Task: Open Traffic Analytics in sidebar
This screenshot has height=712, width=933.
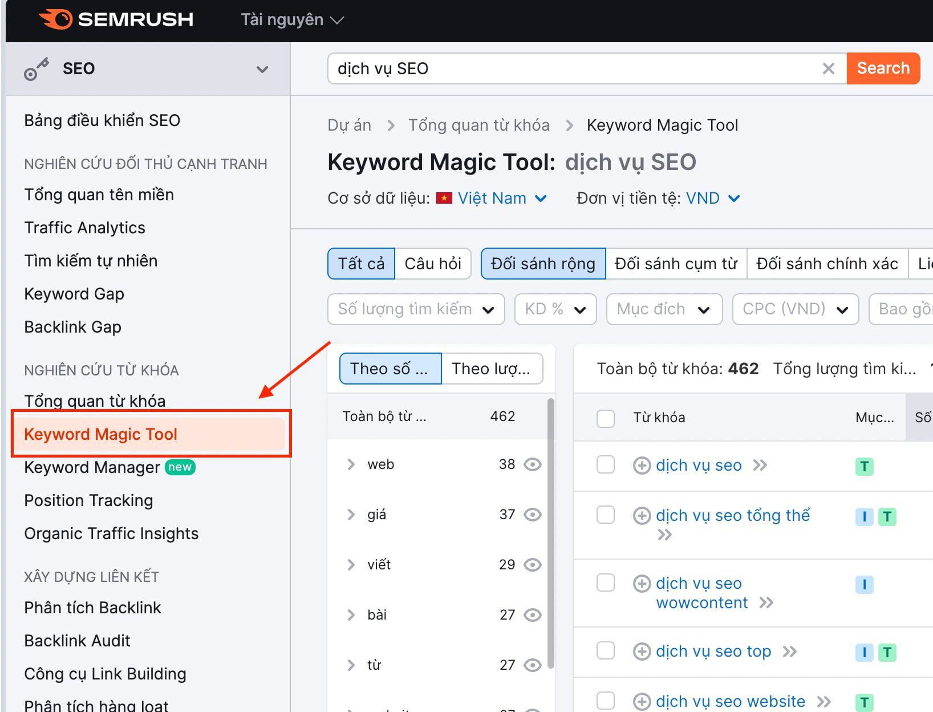Action: click(84, 228)
